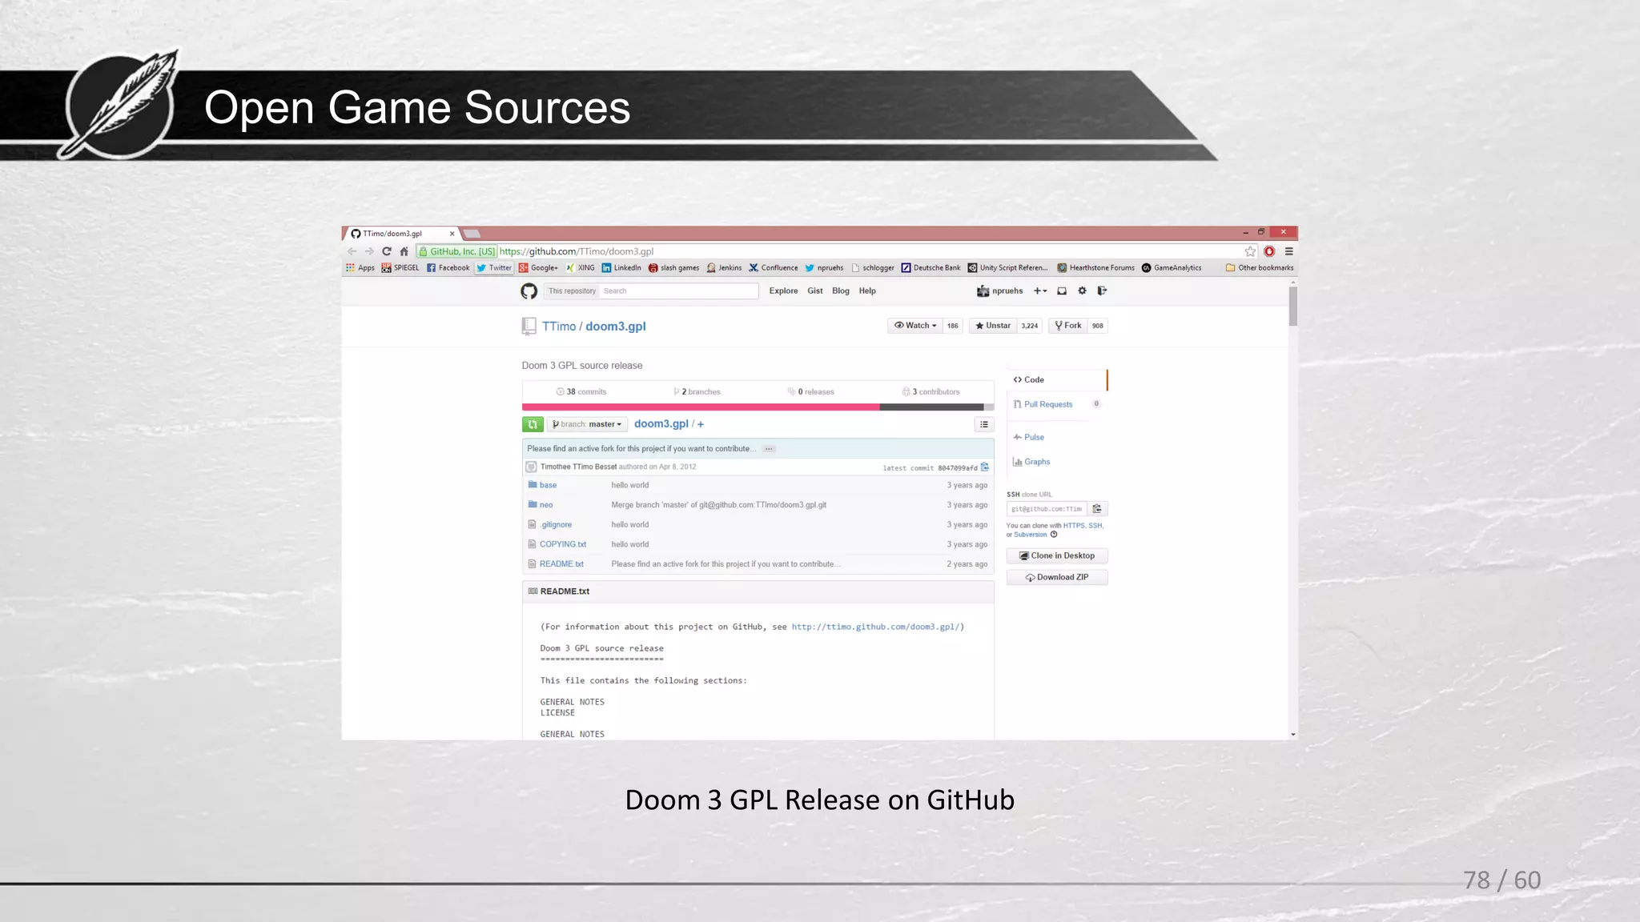Open the COPYING.txt file
The width and height of the screenshot is (1640, 922).
(563, 544)
